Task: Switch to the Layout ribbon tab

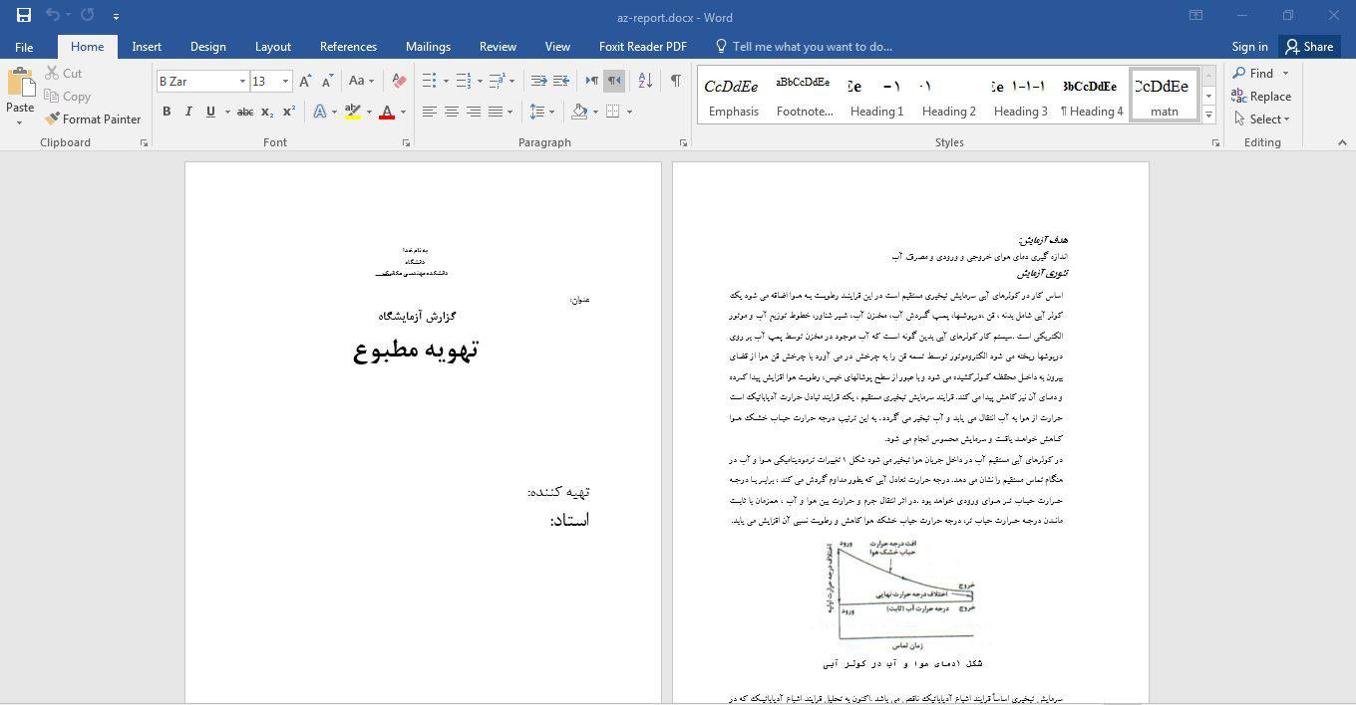Action: (x=272, y=47)
